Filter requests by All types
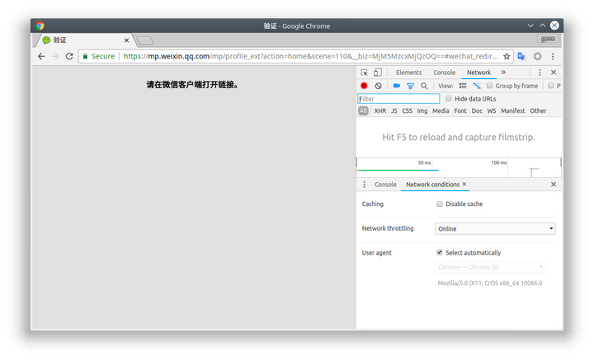The width and height of the screenshot is (594, 361). coord(363,111)
